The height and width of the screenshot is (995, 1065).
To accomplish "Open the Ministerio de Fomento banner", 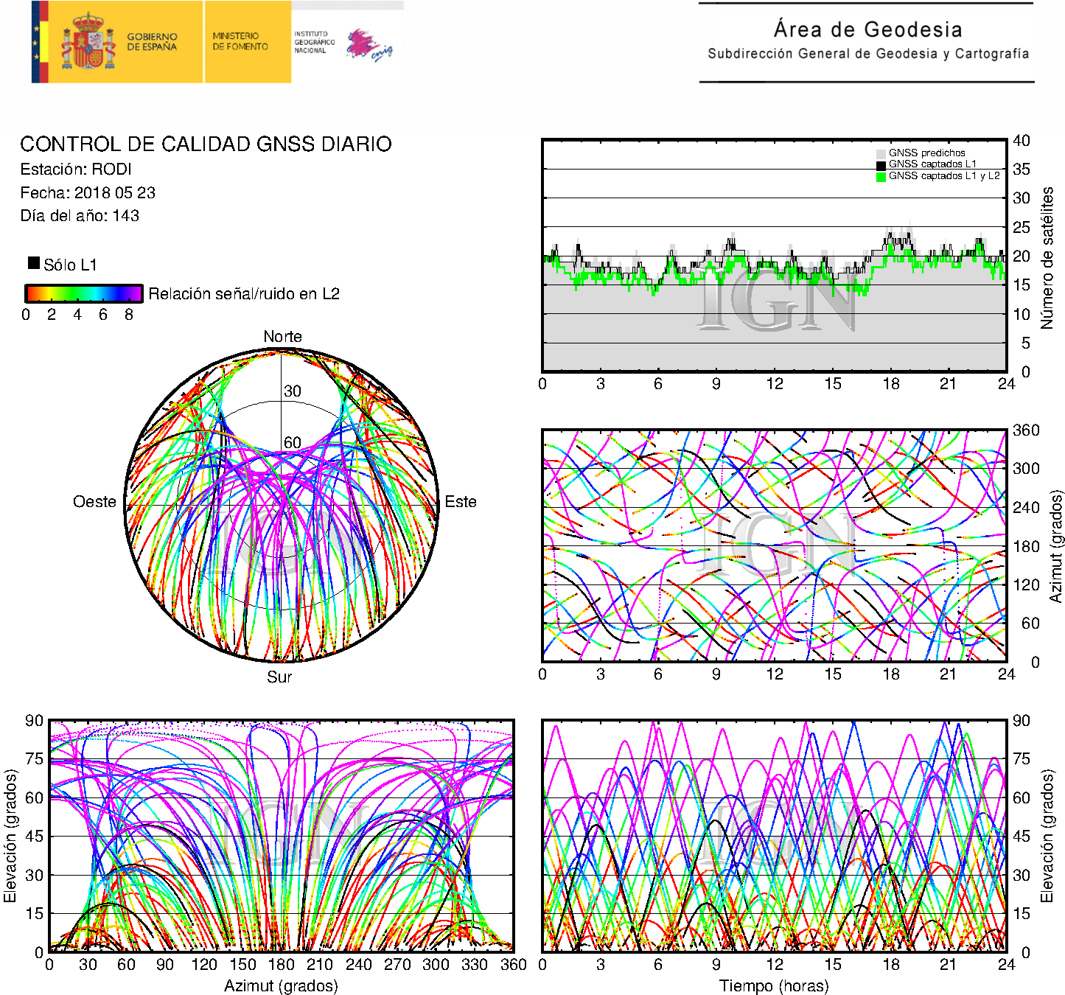I will [240, 41].
